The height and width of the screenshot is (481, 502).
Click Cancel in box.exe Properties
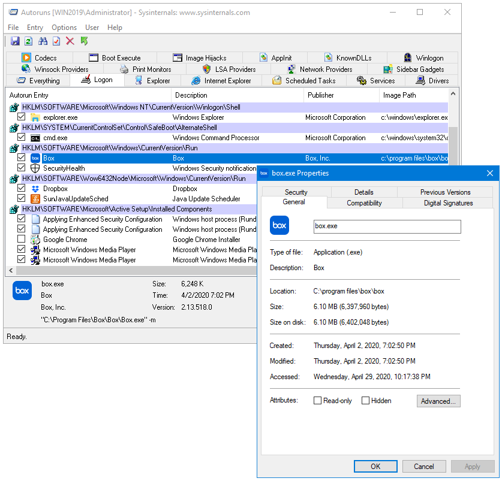424,466
